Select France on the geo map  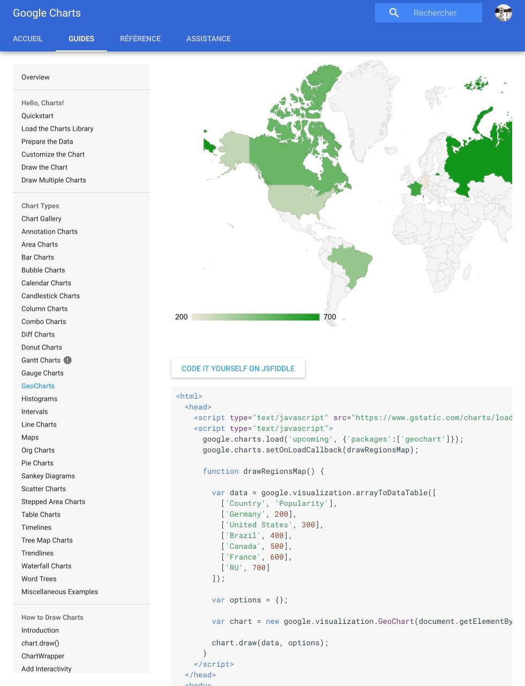(415, 189)
